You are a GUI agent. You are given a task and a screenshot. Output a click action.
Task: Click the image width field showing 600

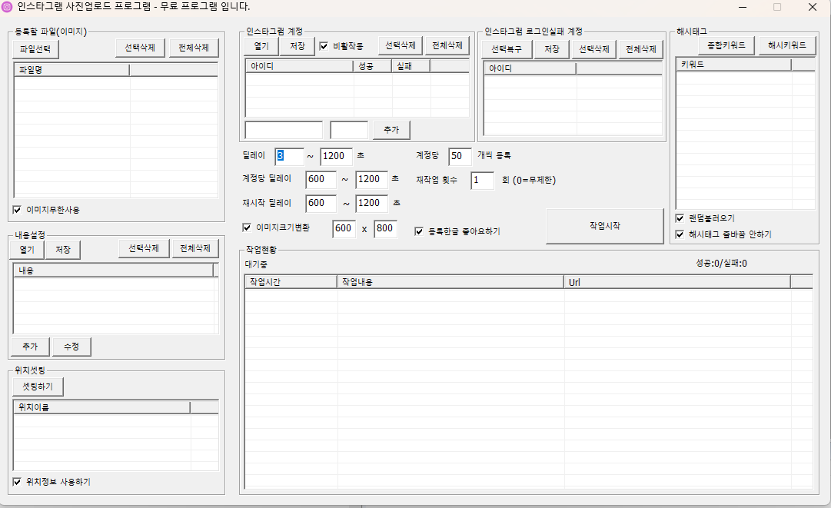click(344, 228)
